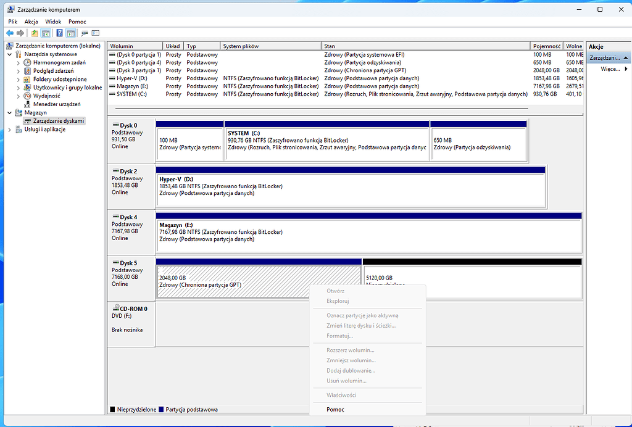
Task: Click the properties toolbar icon
Action: pos(83,32)
